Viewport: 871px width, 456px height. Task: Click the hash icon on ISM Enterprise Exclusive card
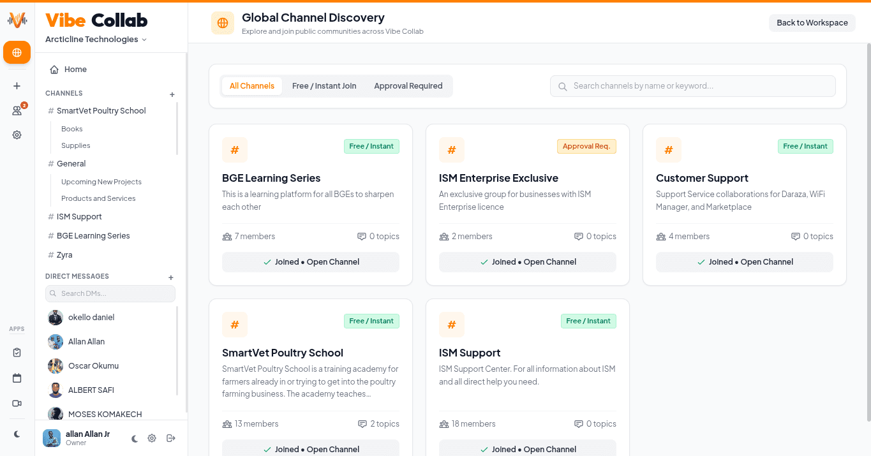452,150
